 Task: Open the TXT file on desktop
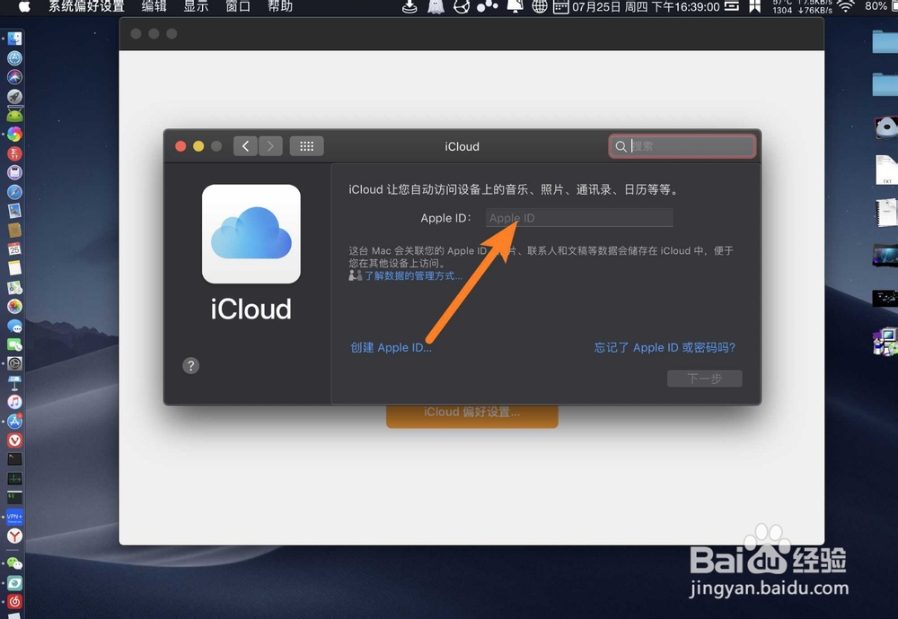tap(886, 170)
